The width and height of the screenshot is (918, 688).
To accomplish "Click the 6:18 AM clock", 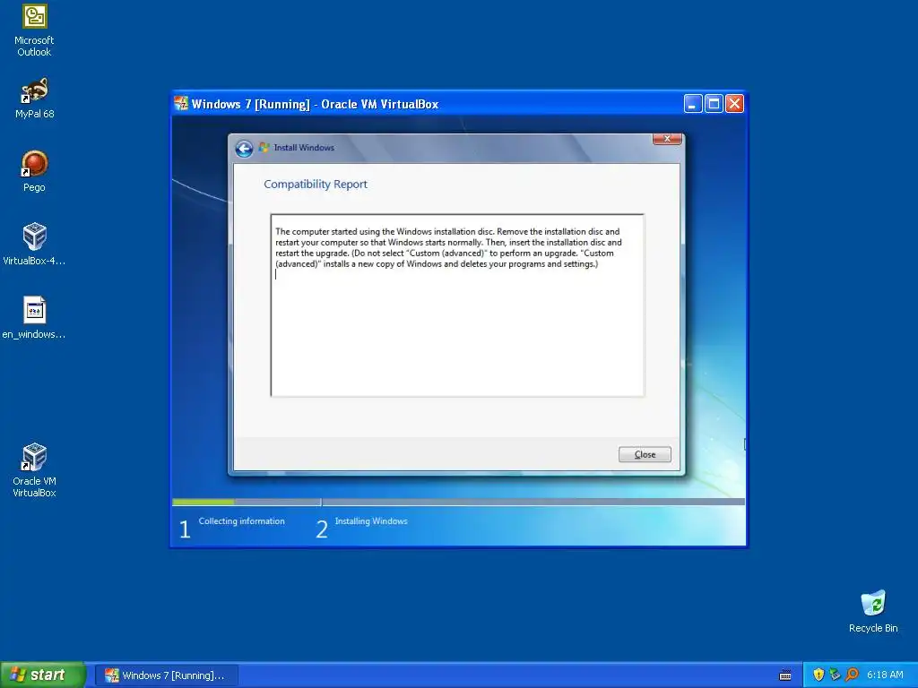I will click(885, 675).
